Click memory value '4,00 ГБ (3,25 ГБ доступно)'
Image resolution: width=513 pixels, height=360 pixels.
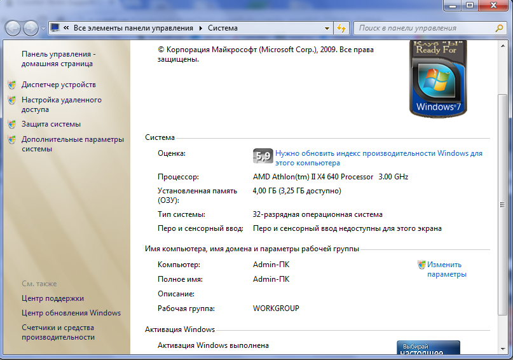pos(297,191)
